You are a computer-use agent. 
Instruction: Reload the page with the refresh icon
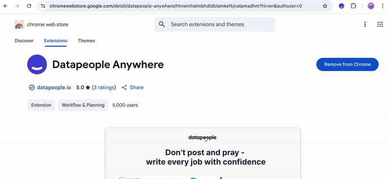[29, 6]
